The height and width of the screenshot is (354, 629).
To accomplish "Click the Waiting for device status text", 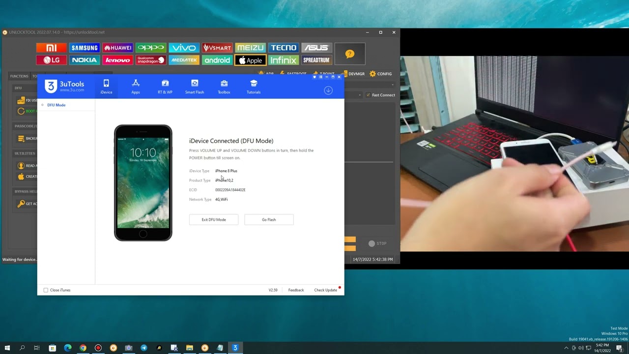I will pyautogui.click(x=19, y=260).
